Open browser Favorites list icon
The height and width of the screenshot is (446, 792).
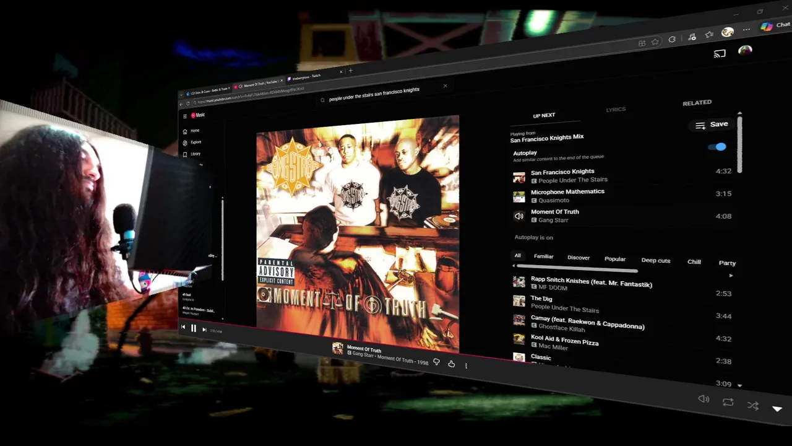(709, 35)
